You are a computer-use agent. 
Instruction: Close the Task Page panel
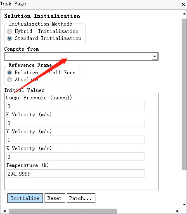point(183,4)
